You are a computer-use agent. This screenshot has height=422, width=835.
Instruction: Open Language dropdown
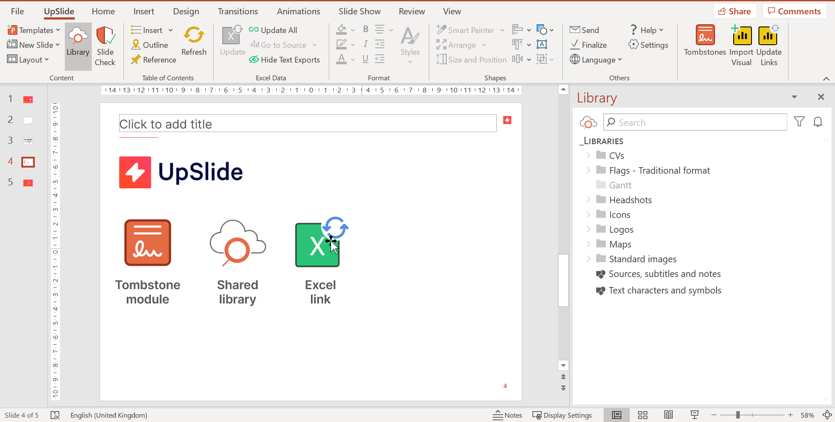click(596, 59)
